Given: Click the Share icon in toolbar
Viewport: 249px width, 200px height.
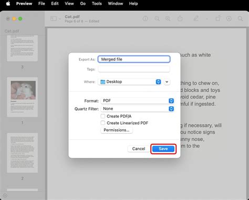Looking at the screenshot, I should tap(180, 18).
